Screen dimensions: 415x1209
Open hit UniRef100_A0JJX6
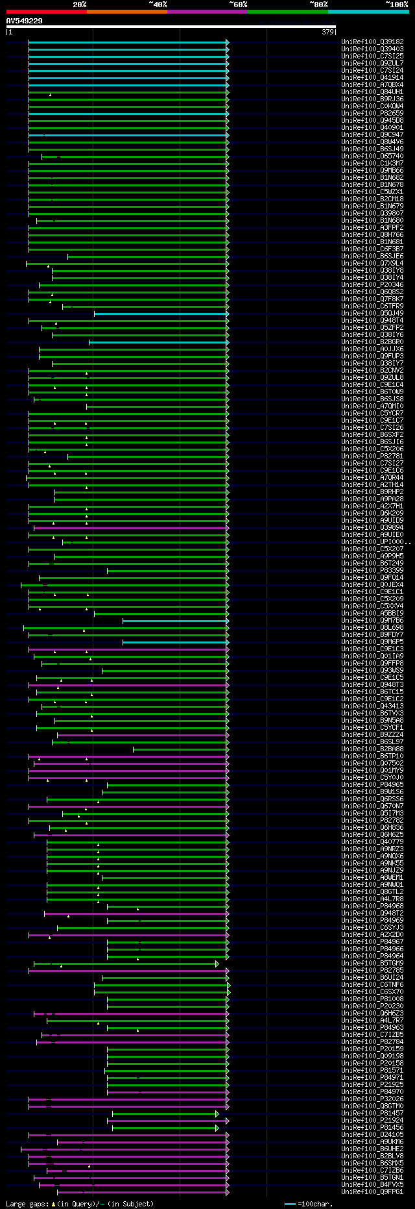click(x=372, y=349)
